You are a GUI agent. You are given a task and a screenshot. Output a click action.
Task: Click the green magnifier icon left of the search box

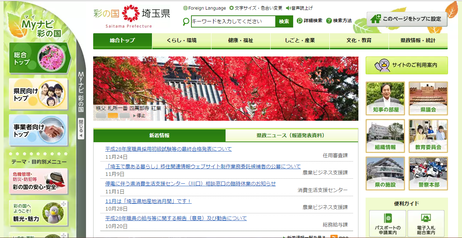tap(186, 22)
